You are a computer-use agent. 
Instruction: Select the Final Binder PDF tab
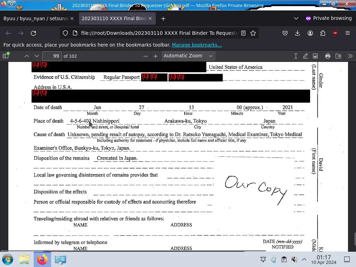pyautogui.click(x=114, y=18)
